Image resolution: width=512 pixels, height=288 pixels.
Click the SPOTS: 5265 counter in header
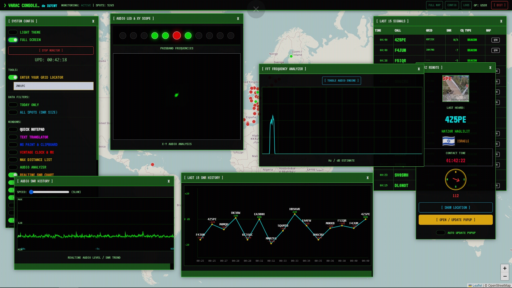pos(105,5)
